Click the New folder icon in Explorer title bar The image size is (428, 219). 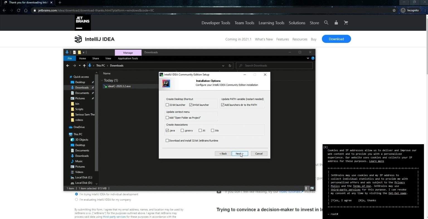tap(79, 52)
